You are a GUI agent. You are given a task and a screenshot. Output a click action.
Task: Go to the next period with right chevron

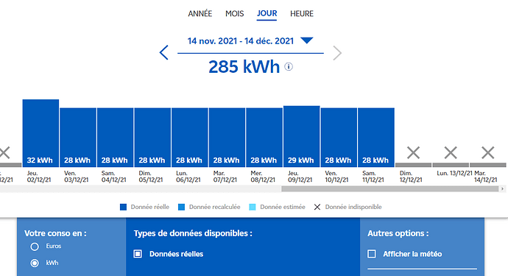[x=337, y=53]
